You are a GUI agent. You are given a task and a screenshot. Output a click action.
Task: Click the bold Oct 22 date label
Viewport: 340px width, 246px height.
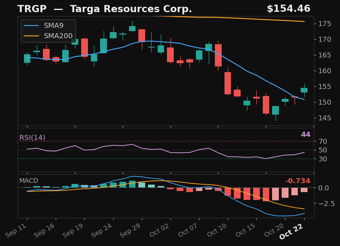291,231
